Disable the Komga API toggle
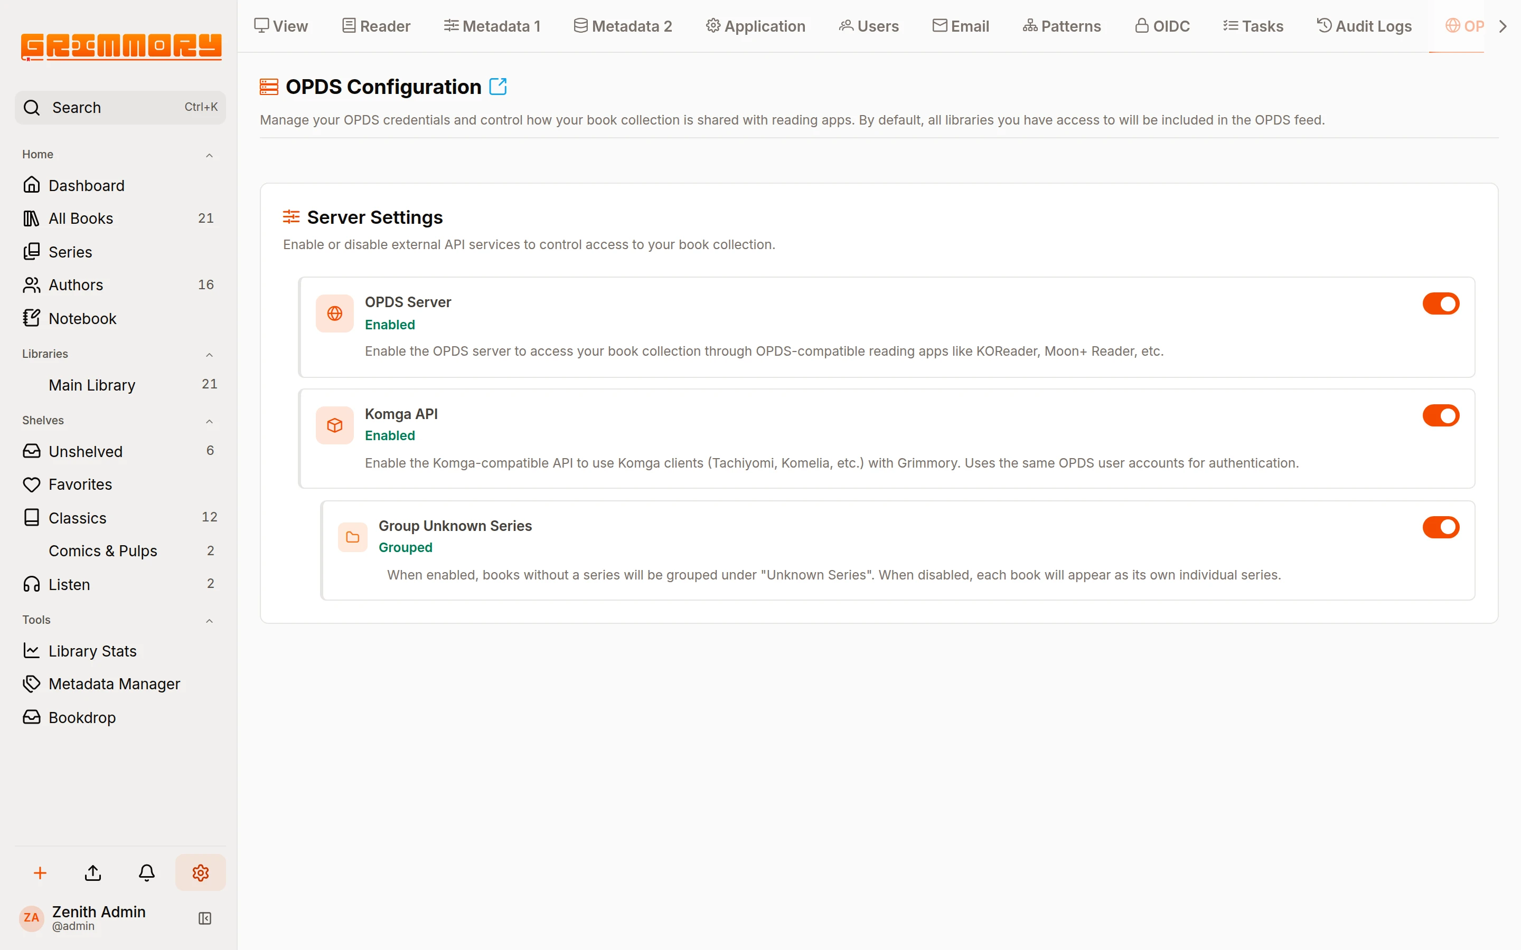The height and width of the screenshot is (950, 1521). point(1441,415)
